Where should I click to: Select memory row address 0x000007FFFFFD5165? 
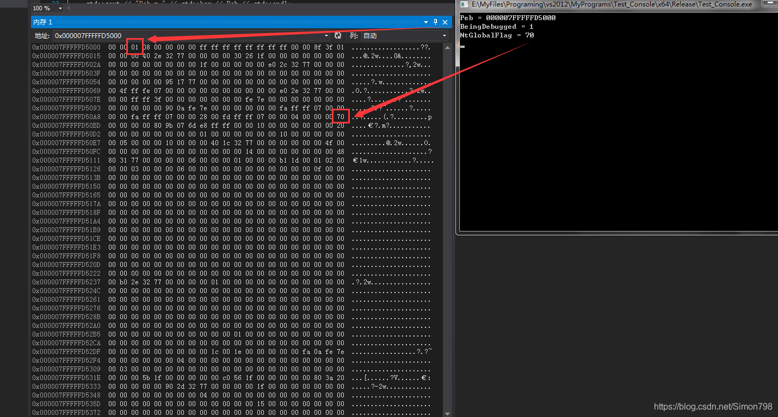tap(66, 195)
